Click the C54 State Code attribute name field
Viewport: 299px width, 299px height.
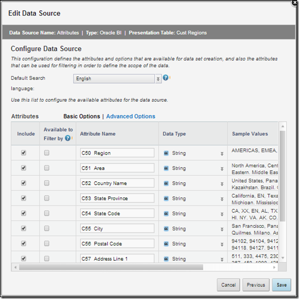(117, 214)
